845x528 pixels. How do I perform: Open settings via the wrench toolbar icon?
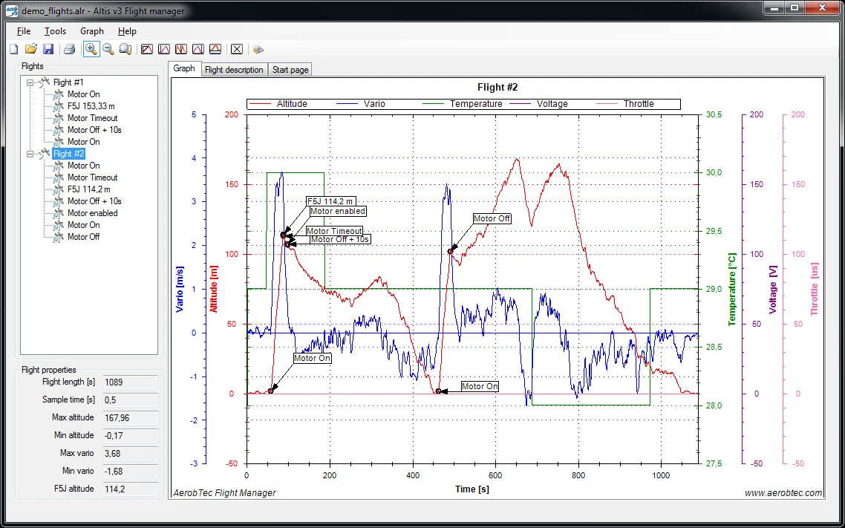(x=258, y=49)
